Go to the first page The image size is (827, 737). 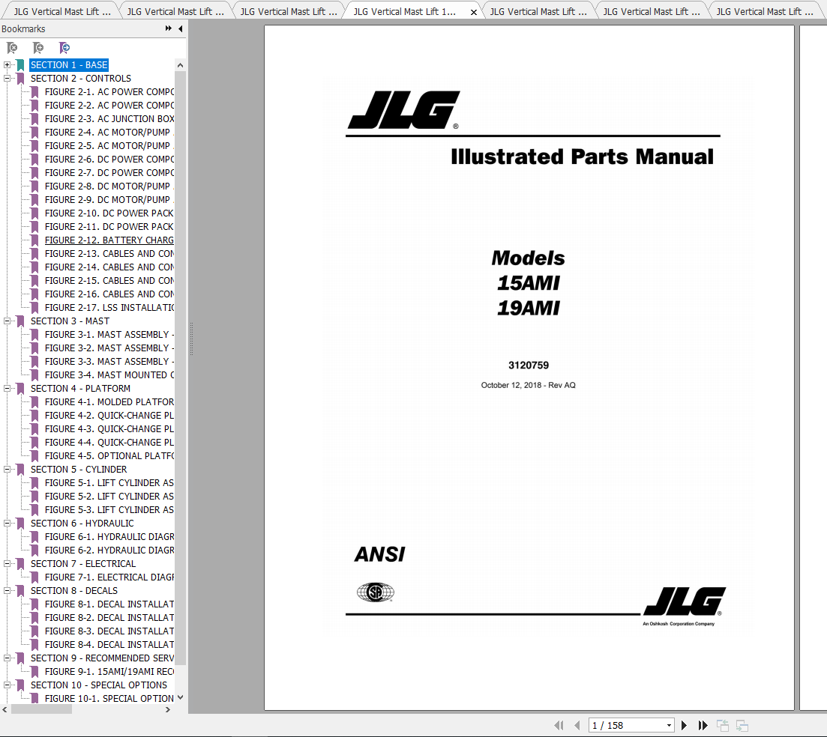click(x=559, y=726)
